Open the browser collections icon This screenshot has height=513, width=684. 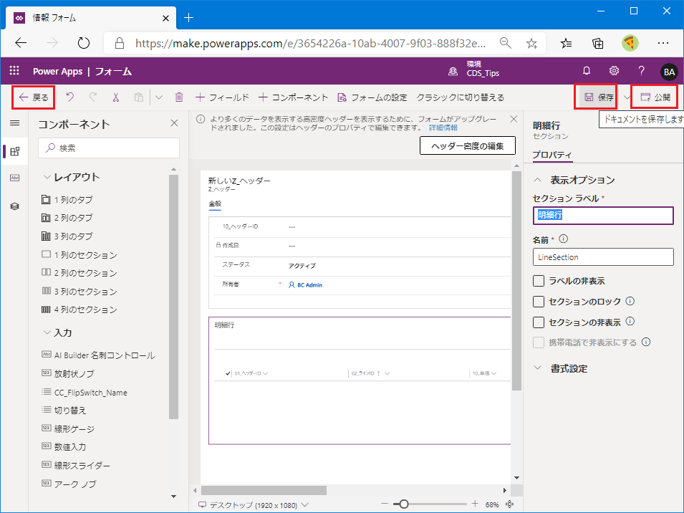597,43
